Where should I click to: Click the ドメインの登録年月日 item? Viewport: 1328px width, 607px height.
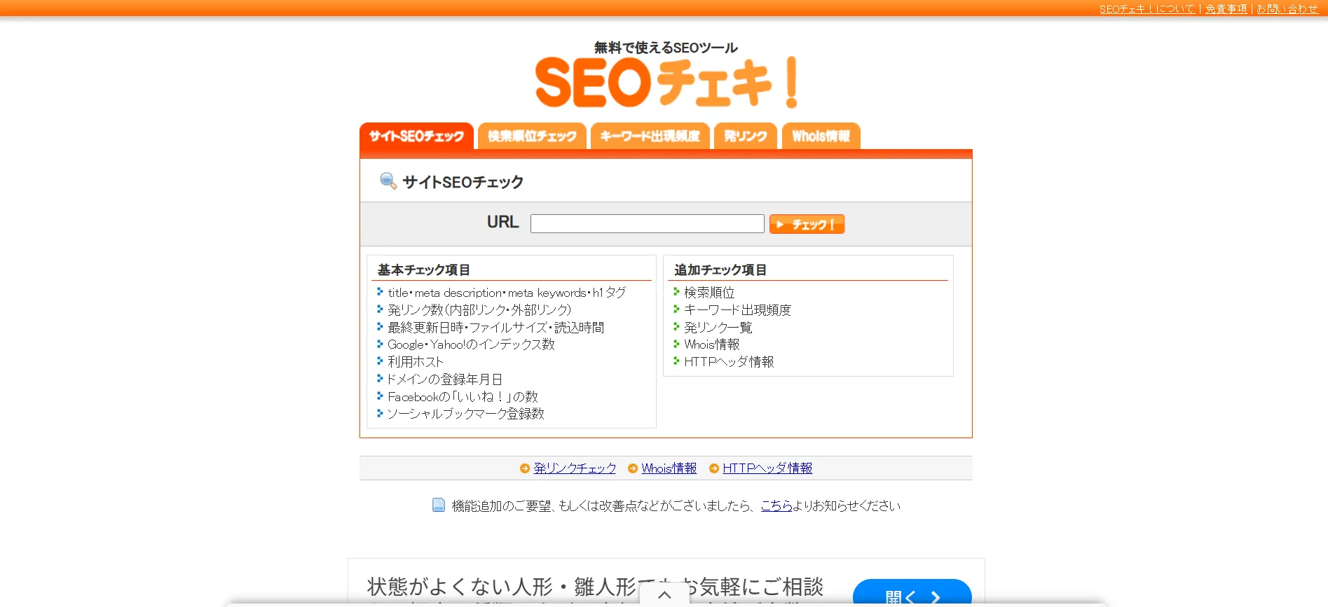[445, 379]
